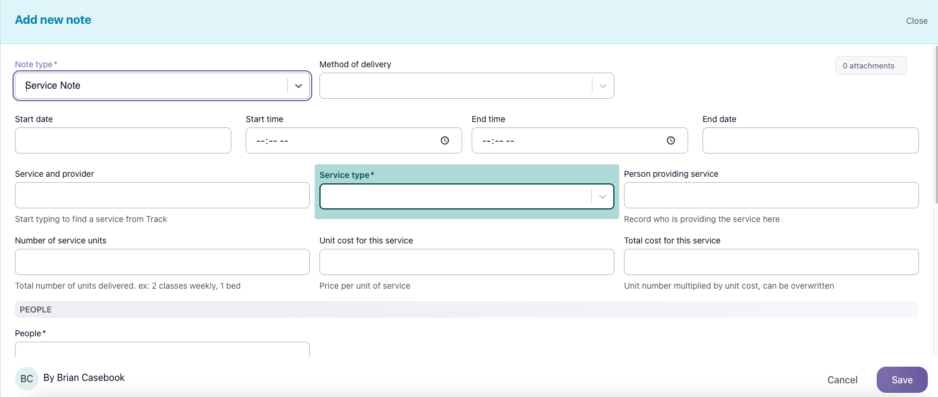Click the Service type selection box
This screenshot has height=397, width=938.
click(x=467, y=196)
